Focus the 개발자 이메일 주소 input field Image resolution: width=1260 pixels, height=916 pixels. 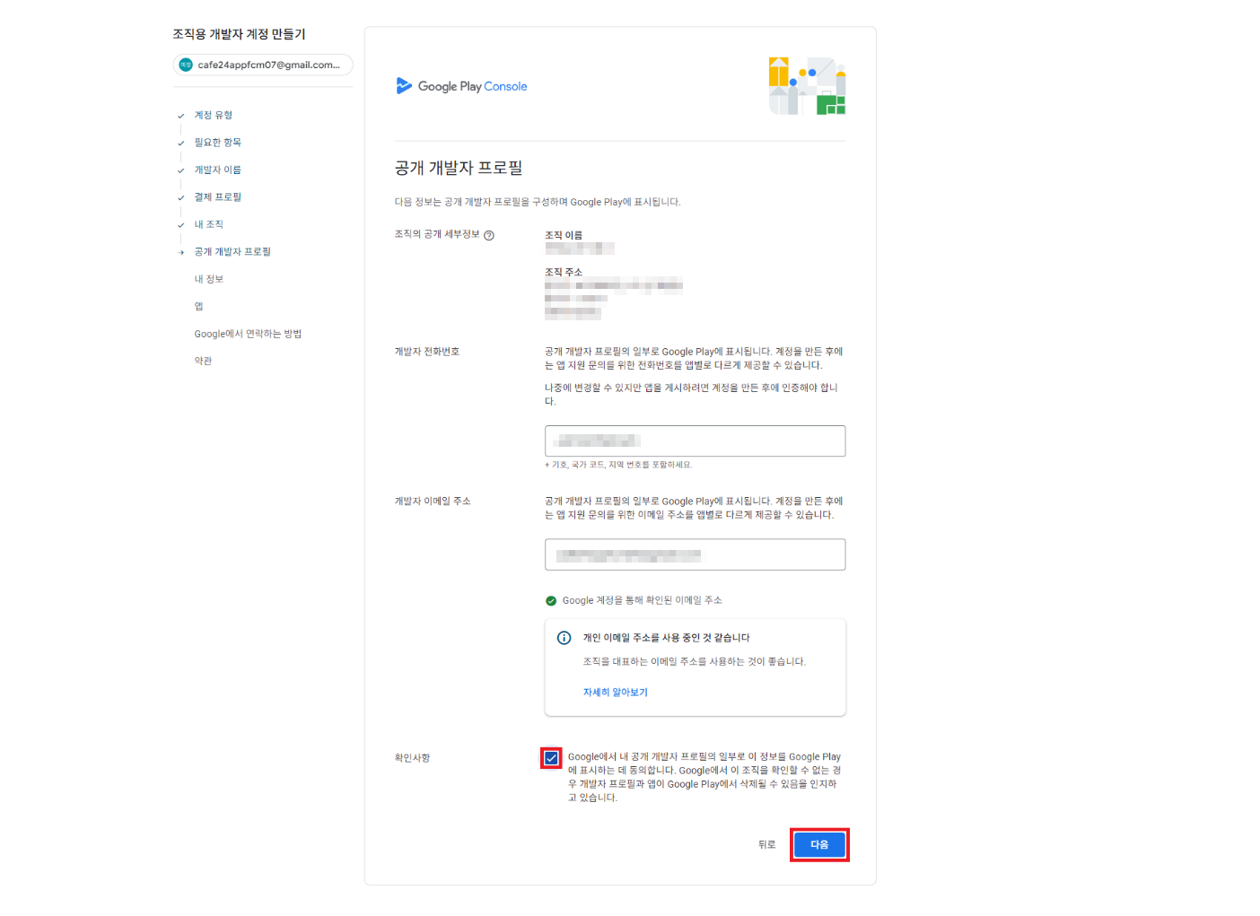[x=695, y=554]
